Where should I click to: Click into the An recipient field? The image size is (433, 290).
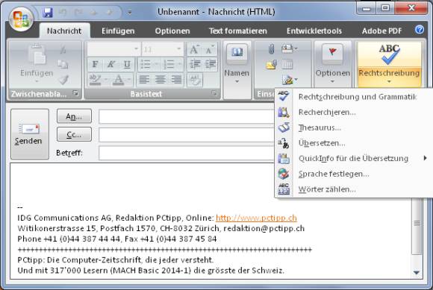[x=187, y=116]
